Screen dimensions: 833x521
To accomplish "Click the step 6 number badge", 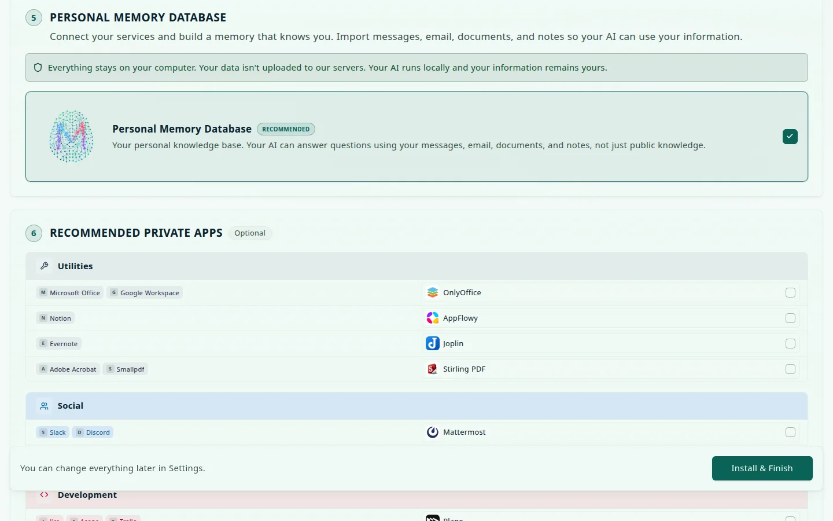I will [34, 233].
